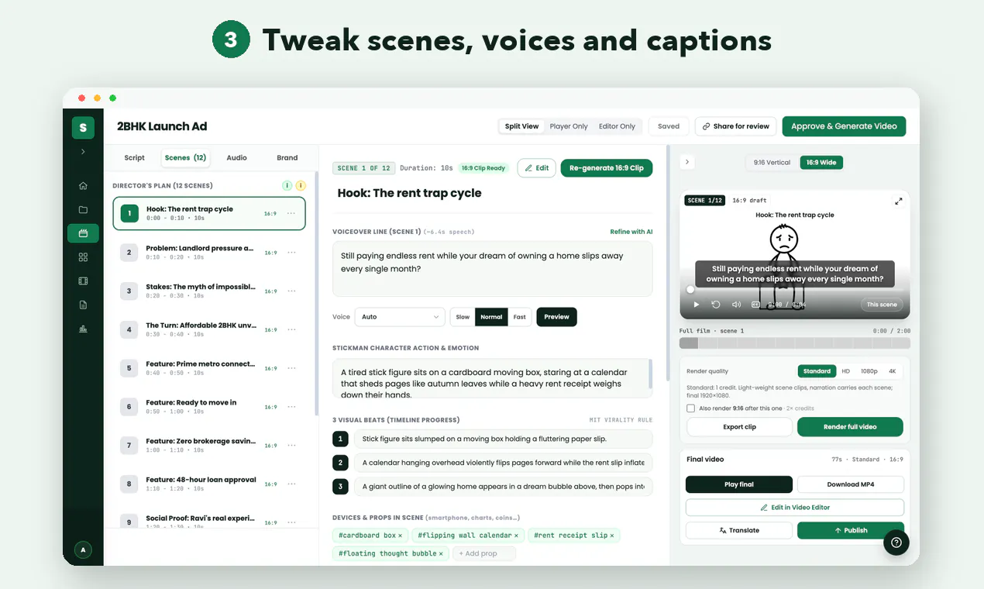Image resolution: width=984 pixels, height=589 pixels.
Task: Play the scene preview video
Action: (697, 305)
